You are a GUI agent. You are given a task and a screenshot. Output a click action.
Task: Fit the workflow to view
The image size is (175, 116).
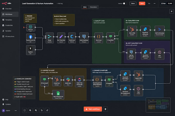(x=24, y=110)
